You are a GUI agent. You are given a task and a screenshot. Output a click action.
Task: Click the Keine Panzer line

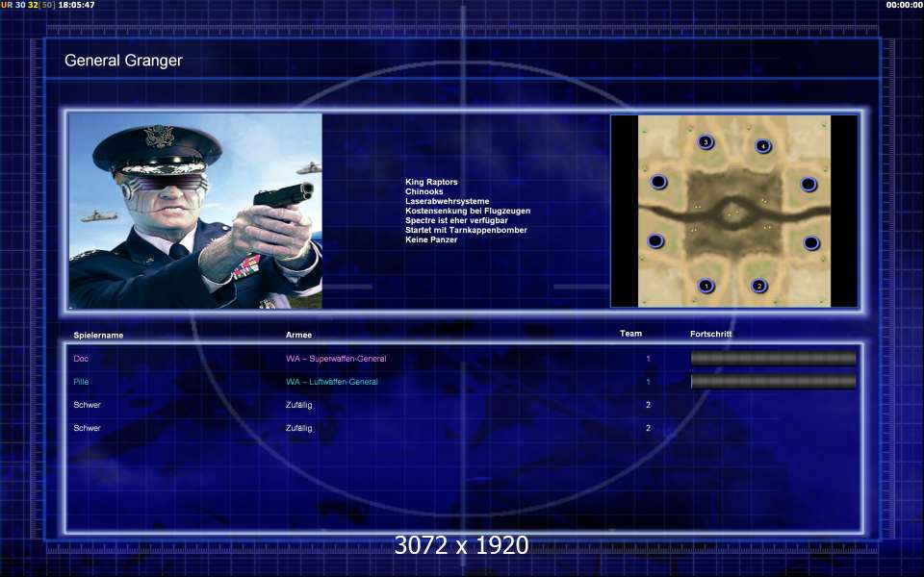tap(431, 239)
